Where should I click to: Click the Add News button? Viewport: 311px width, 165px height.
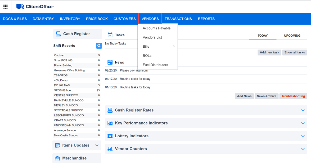[x=244, y=96]
